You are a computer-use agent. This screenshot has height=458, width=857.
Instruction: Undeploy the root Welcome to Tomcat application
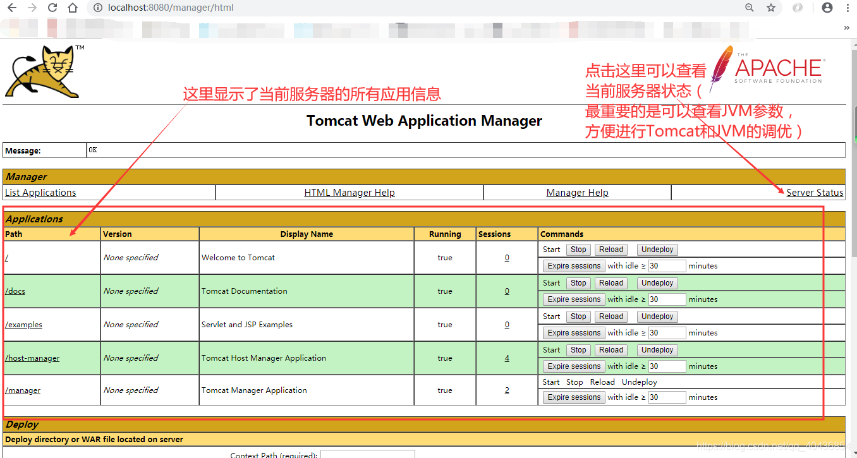pos(657,250)
